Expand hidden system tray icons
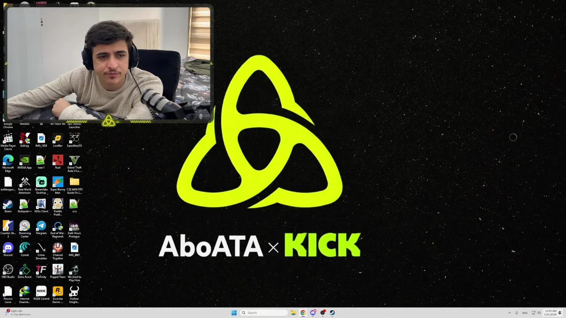Screen dimensions: 566x318 coord(509,313)
